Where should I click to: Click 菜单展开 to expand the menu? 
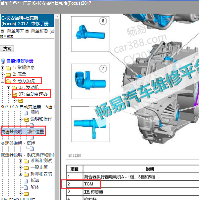pyautogui.click(x=15, y=31)
